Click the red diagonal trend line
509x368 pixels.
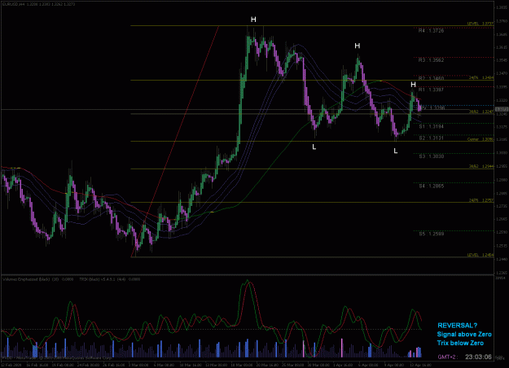[175, 141]
